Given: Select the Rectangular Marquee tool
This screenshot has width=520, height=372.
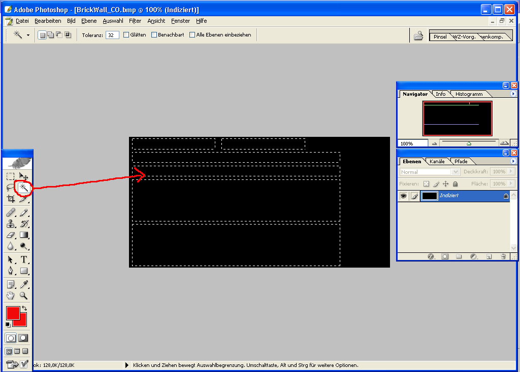Looking at the screenshot, I should point(11,176).
